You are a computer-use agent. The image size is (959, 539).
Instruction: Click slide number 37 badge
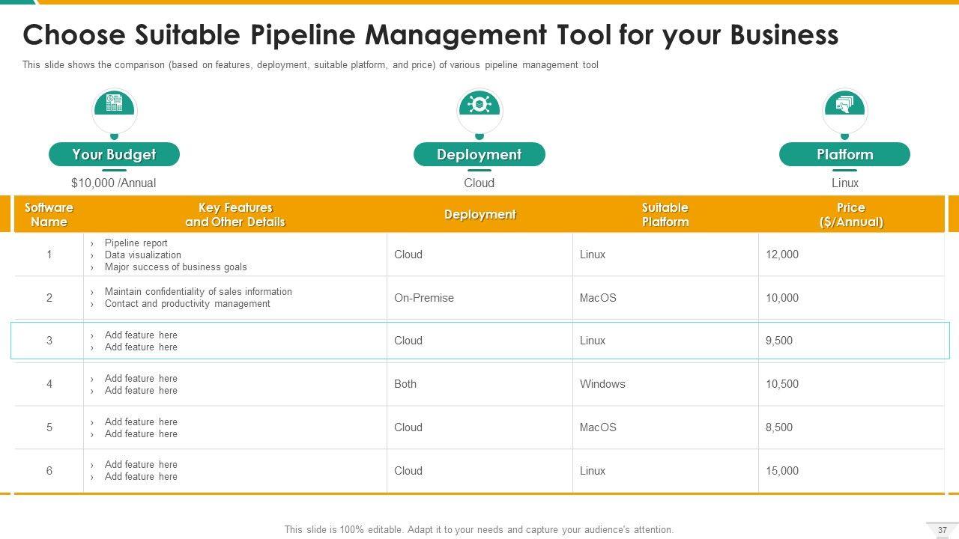pos(942,530)
